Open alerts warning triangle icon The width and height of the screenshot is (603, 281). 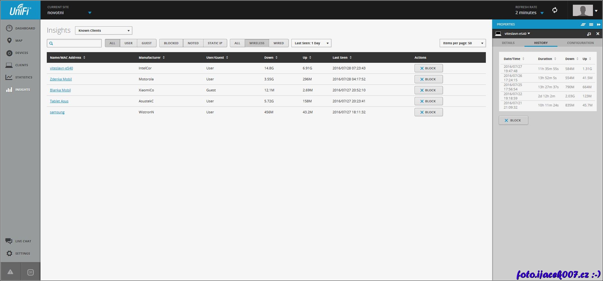(x=10, y=272)
